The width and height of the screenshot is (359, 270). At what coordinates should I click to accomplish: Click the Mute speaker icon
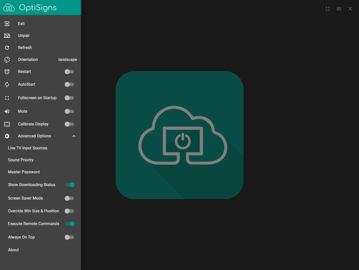click(x=7, y=111)
